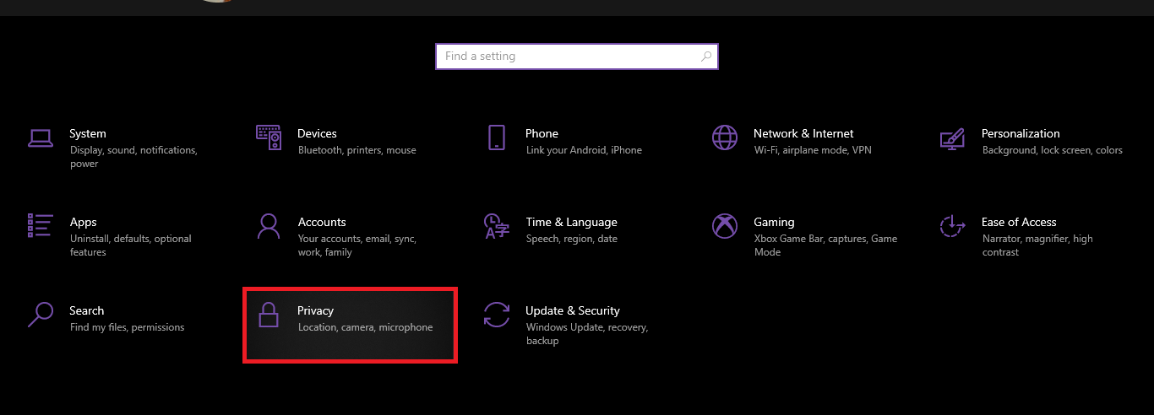Open Devices settings title
1154x415 pixels.
click(317, 133)
